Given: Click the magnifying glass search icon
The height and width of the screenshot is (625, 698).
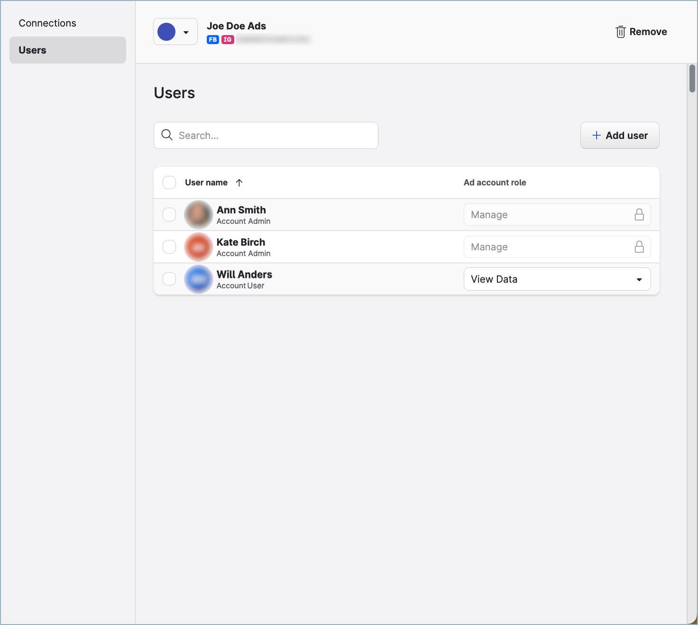Looking at the screenshot, I should (x=167, y=135).
